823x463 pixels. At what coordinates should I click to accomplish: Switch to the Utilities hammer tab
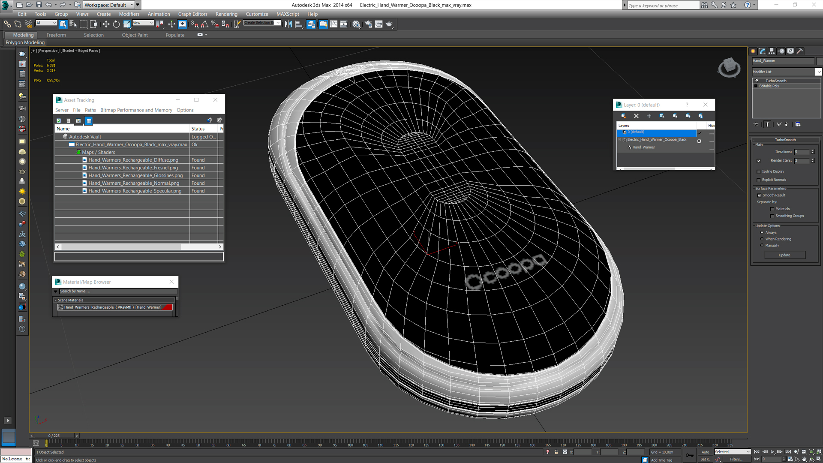800,51
